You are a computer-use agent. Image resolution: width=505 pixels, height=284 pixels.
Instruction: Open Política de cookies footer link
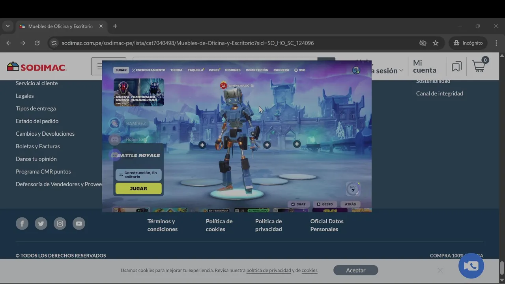click(219, 225)
